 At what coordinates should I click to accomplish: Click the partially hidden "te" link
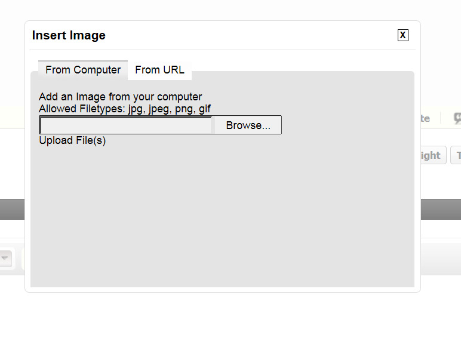(425, 118)
